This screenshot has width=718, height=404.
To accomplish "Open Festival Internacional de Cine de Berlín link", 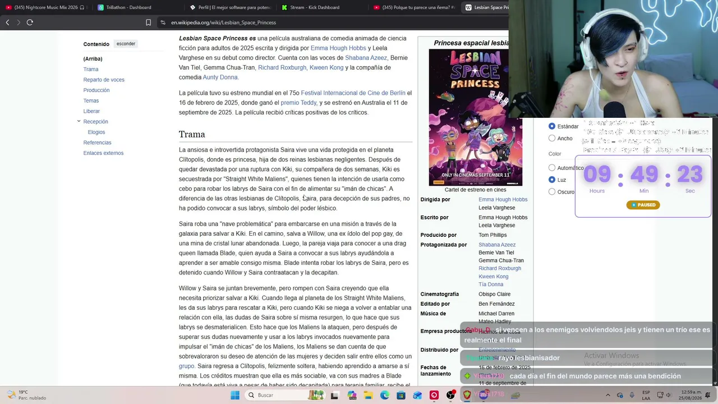I will (353, 93).
